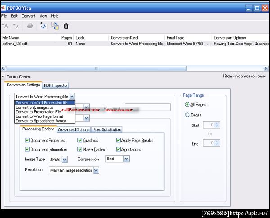This screenshot has width=270, height=218.
Task: Choose Convert only images to option
Action: pos(45,107)
